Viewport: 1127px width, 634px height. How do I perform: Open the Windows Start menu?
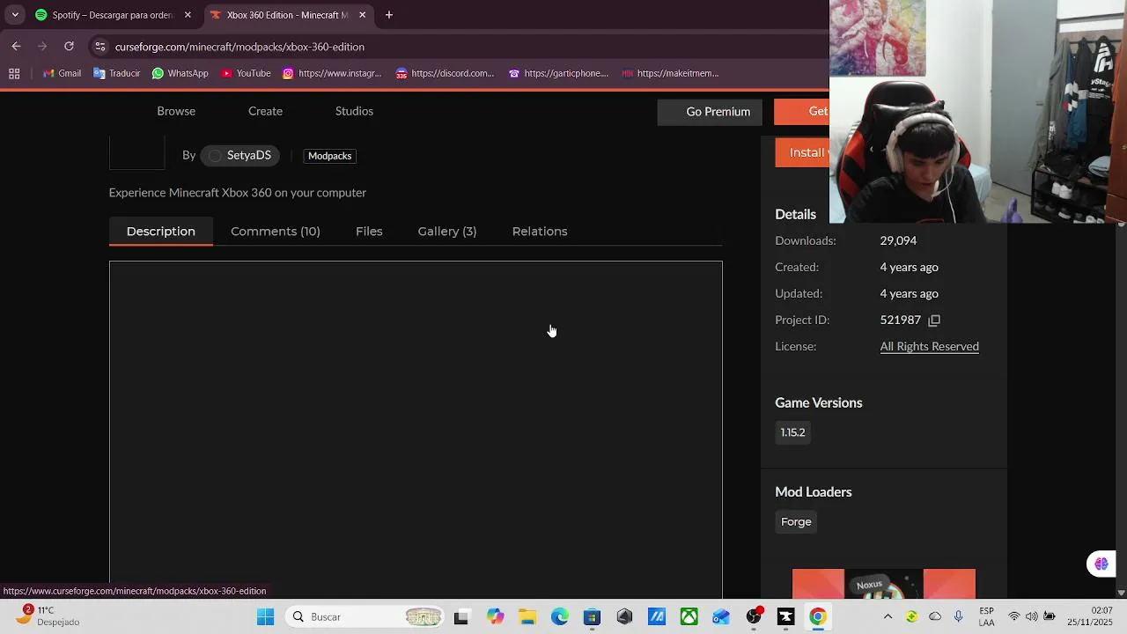pyautogui.click(x=265, y=617)
